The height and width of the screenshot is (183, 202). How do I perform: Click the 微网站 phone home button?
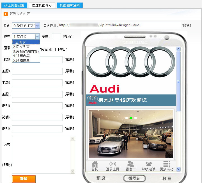tap(134, 178)
